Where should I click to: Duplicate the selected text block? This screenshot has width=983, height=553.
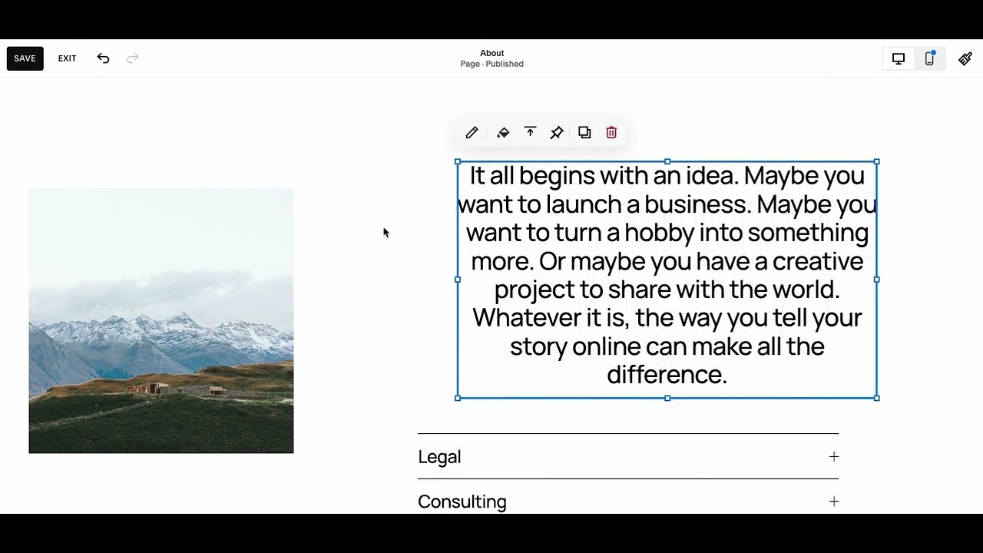coord(584,133)
